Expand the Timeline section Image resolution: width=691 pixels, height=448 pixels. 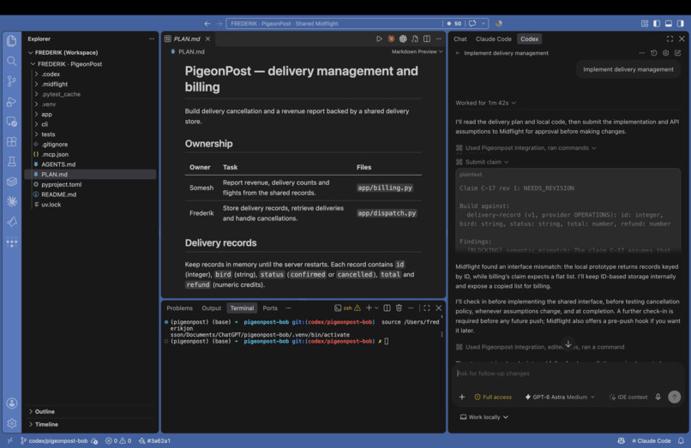pos(46,424)
